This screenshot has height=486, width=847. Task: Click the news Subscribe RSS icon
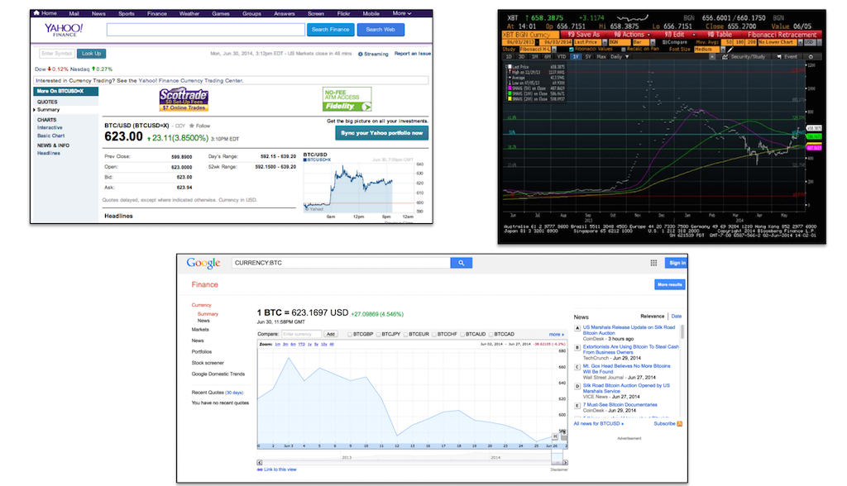[680, 424]
